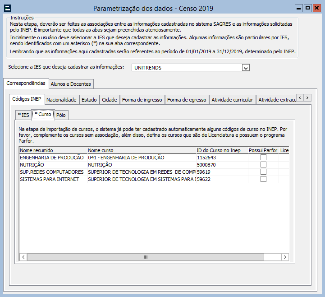Open the Nacionalidade tab

[62, 100]
